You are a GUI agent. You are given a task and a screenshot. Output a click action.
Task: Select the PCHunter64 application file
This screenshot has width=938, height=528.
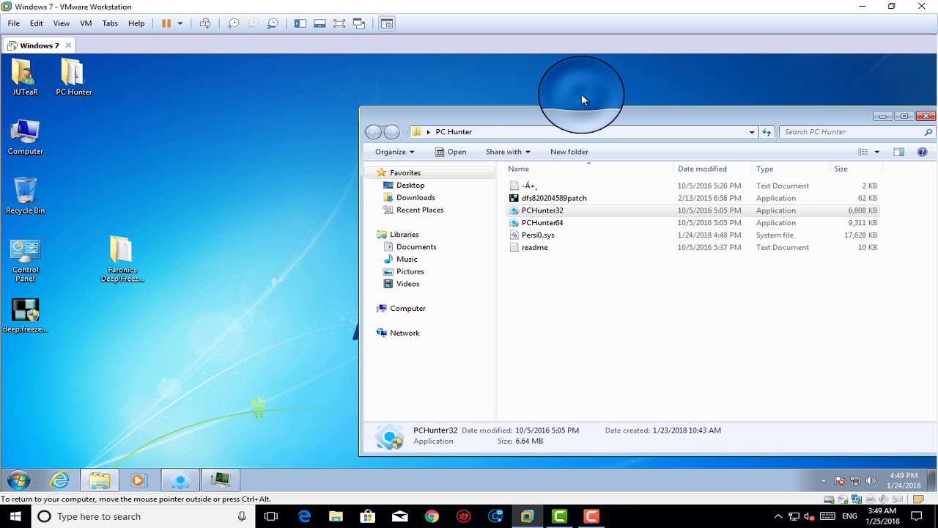click(542, 222)
